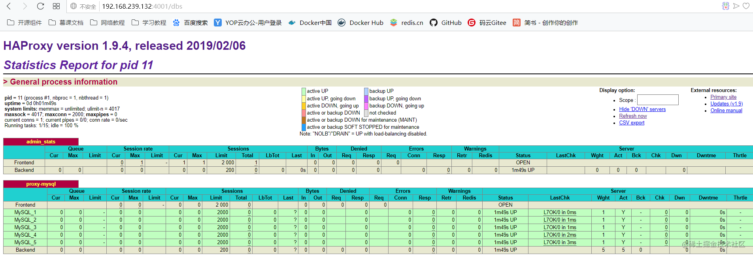Open the 开源组件 bookmark folder
The image size is (753, 256).
coord(25,23)
